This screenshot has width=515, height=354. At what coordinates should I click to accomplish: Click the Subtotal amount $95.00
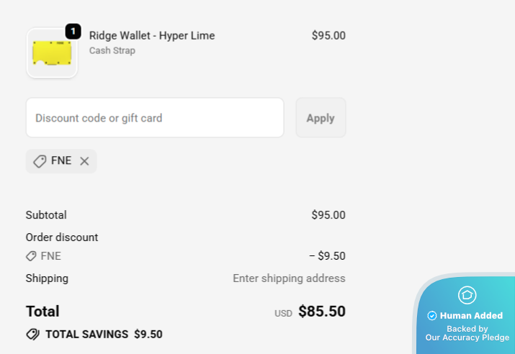pos(328,214)
